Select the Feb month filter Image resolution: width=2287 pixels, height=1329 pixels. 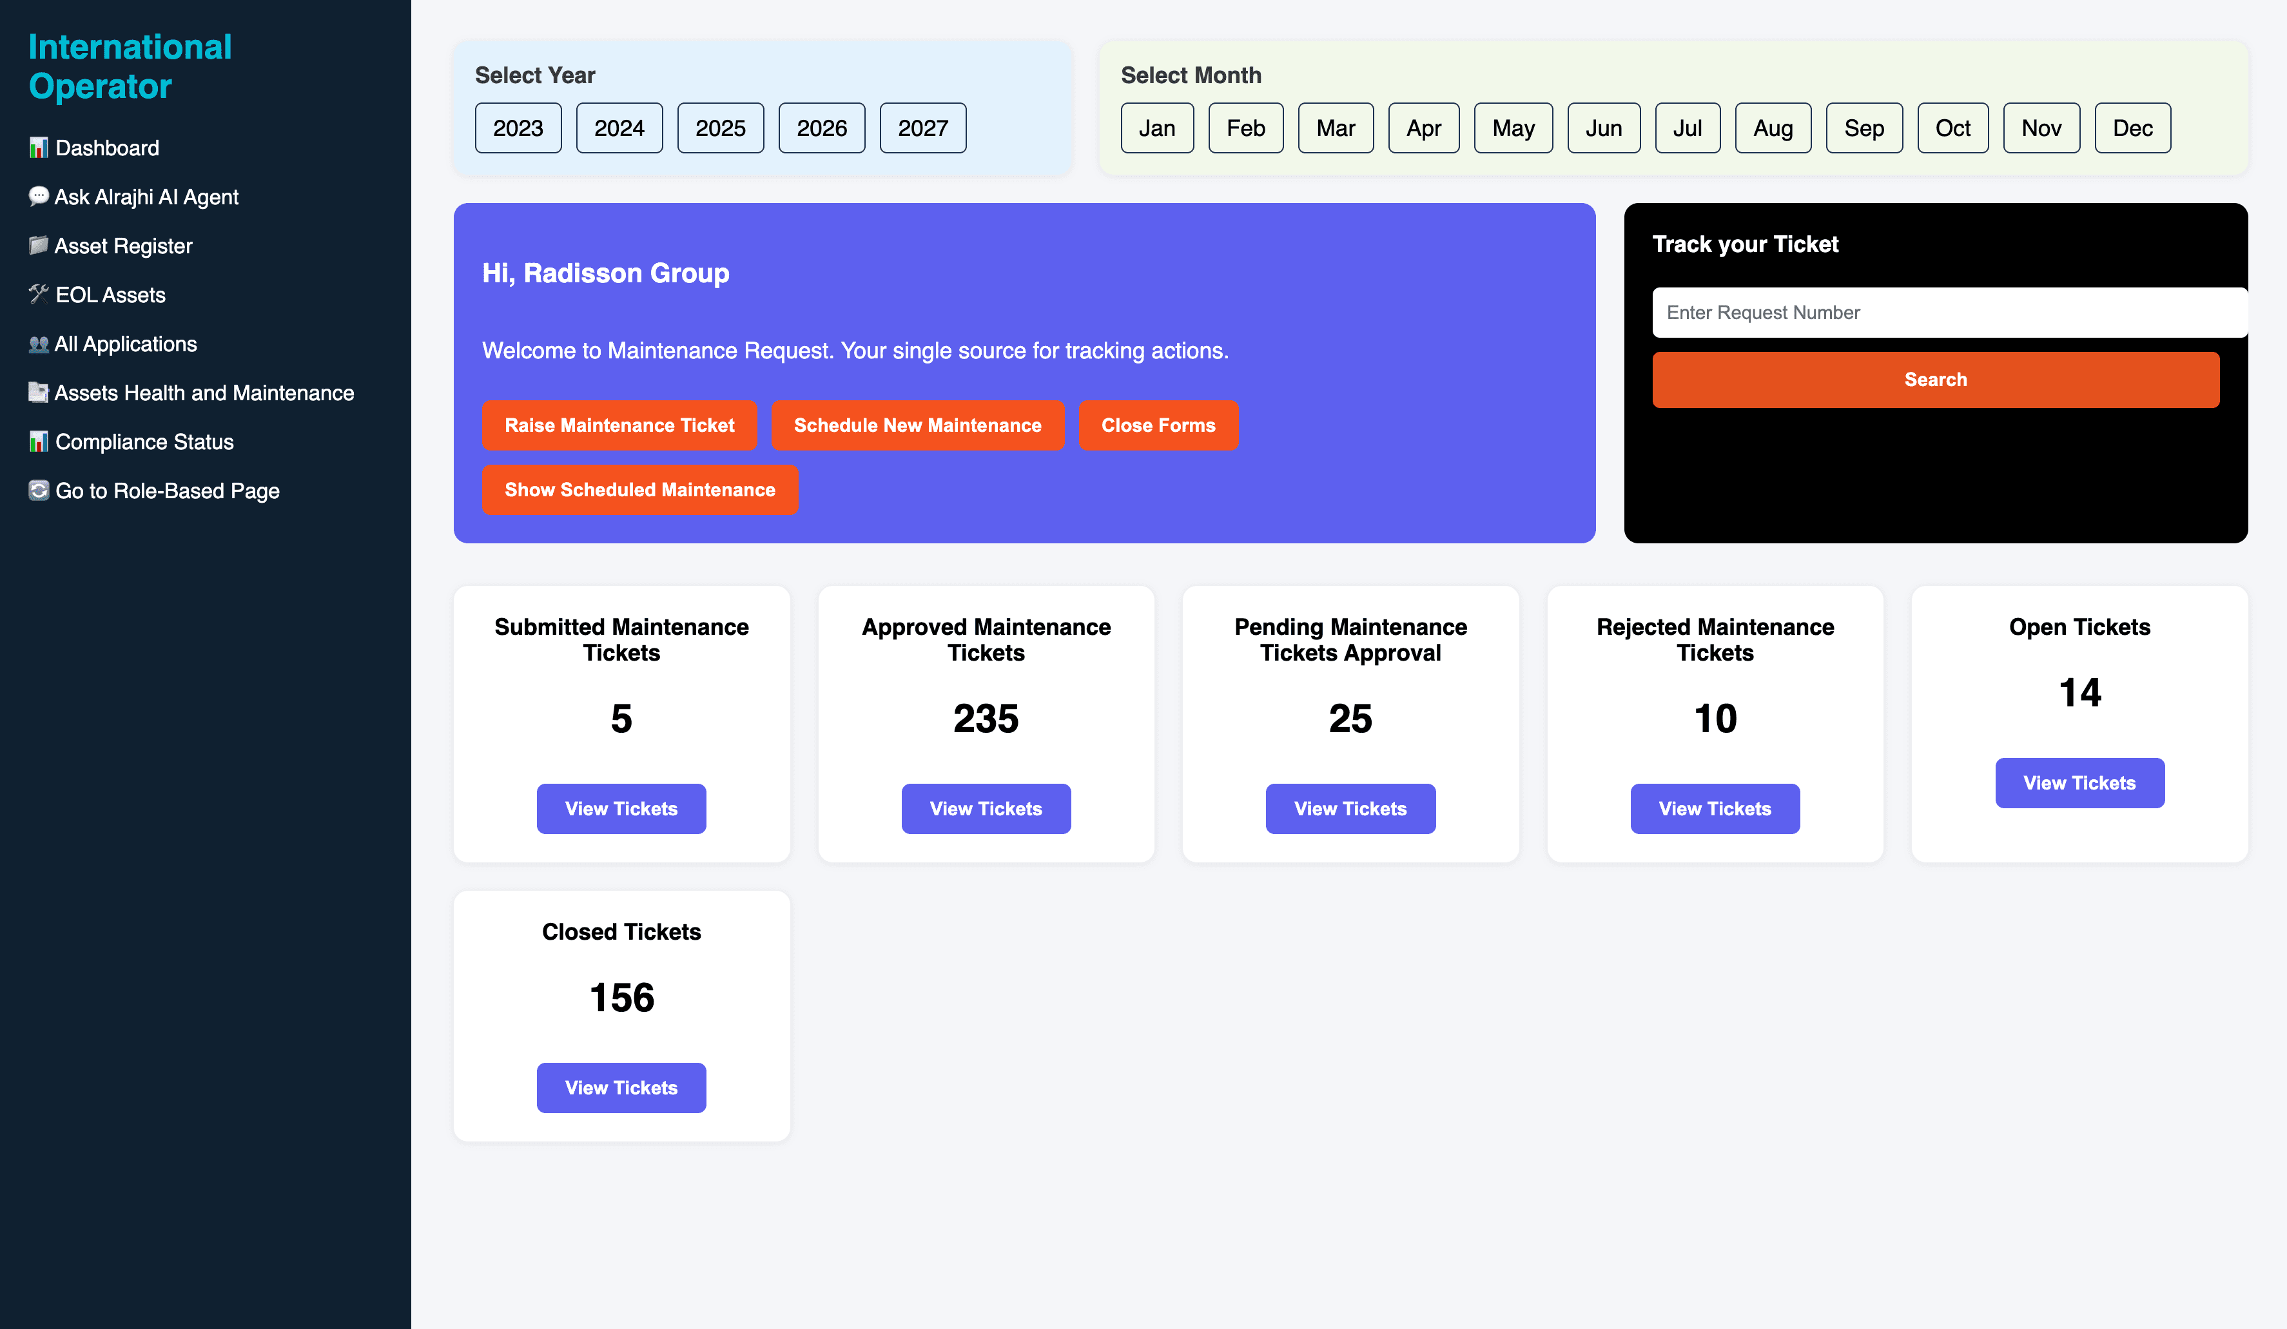point(1246,128)
